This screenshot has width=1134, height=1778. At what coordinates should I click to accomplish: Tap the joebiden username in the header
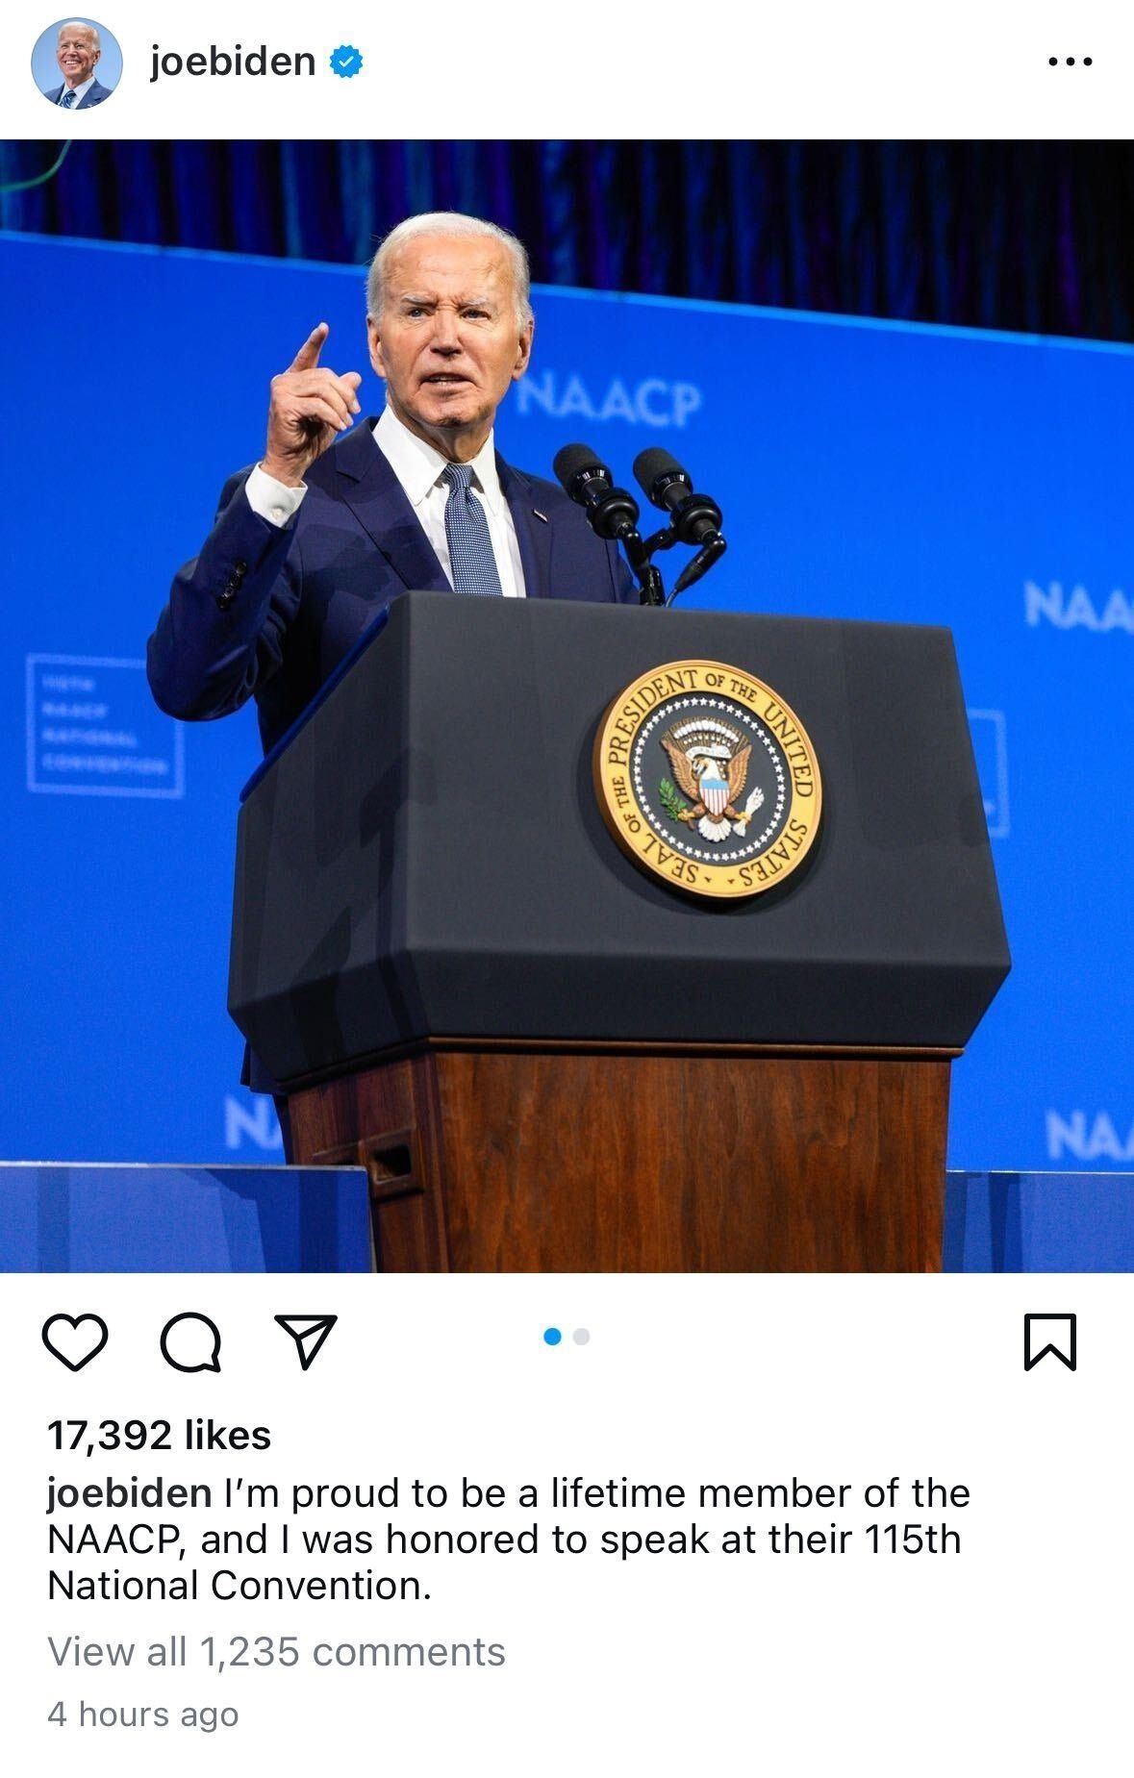(x=233, y=62)
